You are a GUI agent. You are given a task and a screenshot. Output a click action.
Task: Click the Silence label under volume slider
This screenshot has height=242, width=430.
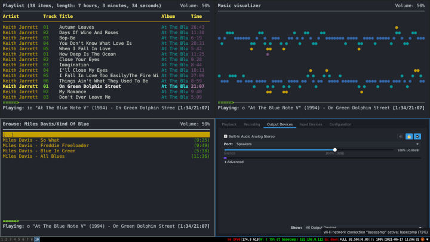[229, 154]
